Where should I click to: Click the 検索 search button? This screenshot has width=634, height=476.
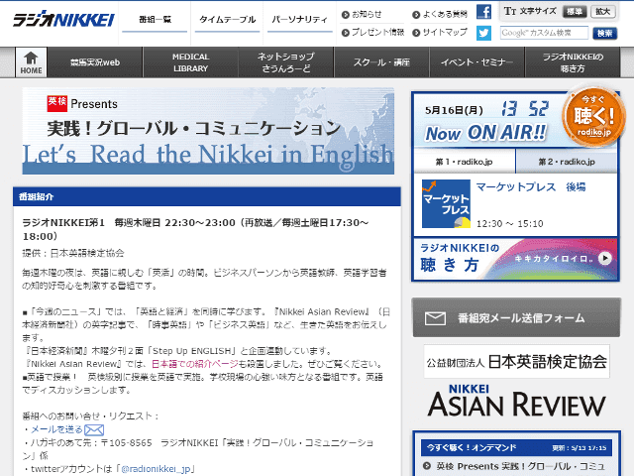click(605, 33)
